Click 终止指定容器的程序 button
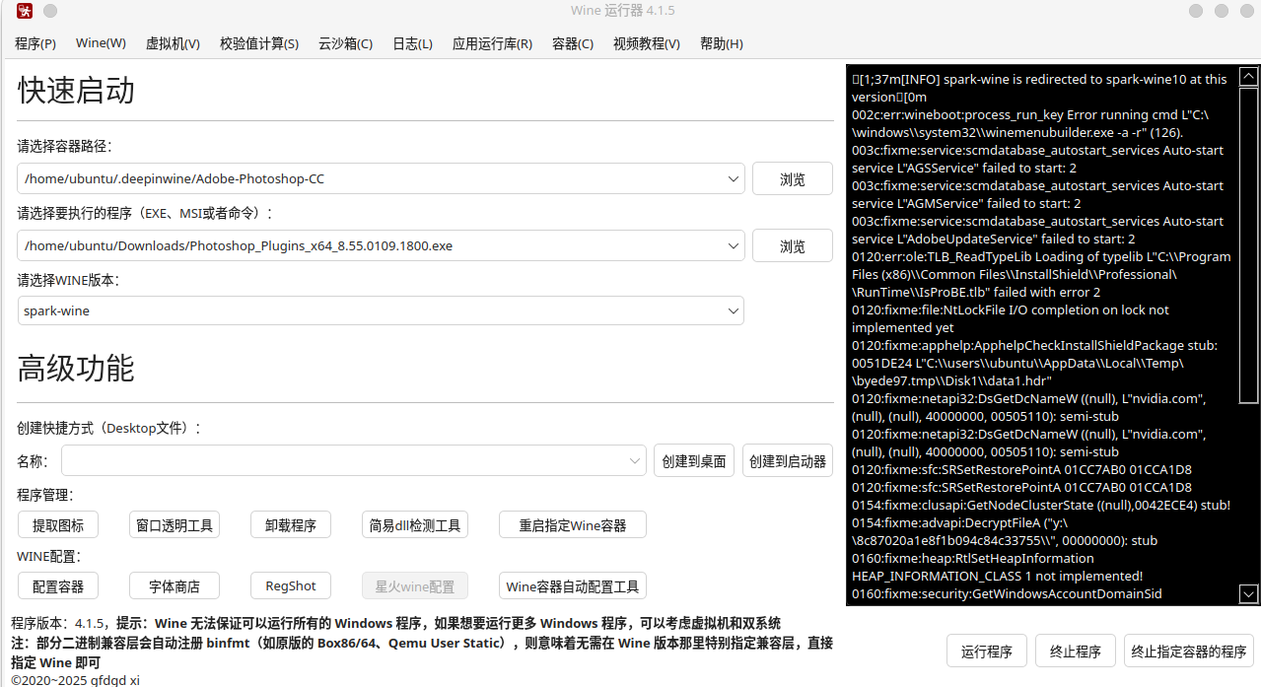This screenshot has height=687, width=1261. point(1189,652)
